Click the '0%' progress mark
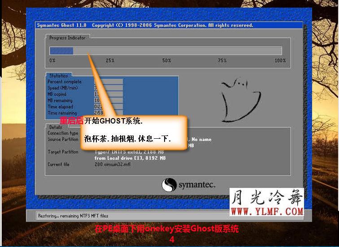Screen dimensions: 339x247 [52, 60]
